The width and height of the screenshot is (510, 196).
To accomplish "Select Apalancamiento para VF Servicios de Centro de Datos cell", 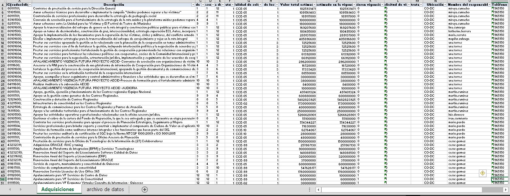I will click(113, 175).
